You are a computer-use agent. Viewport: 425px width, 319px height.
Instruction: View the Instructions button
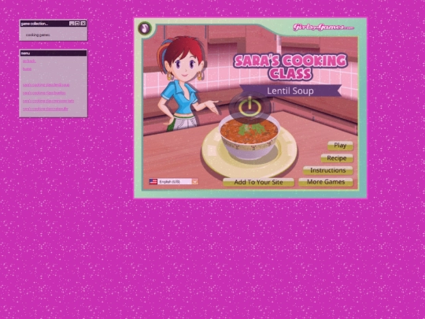328,170
